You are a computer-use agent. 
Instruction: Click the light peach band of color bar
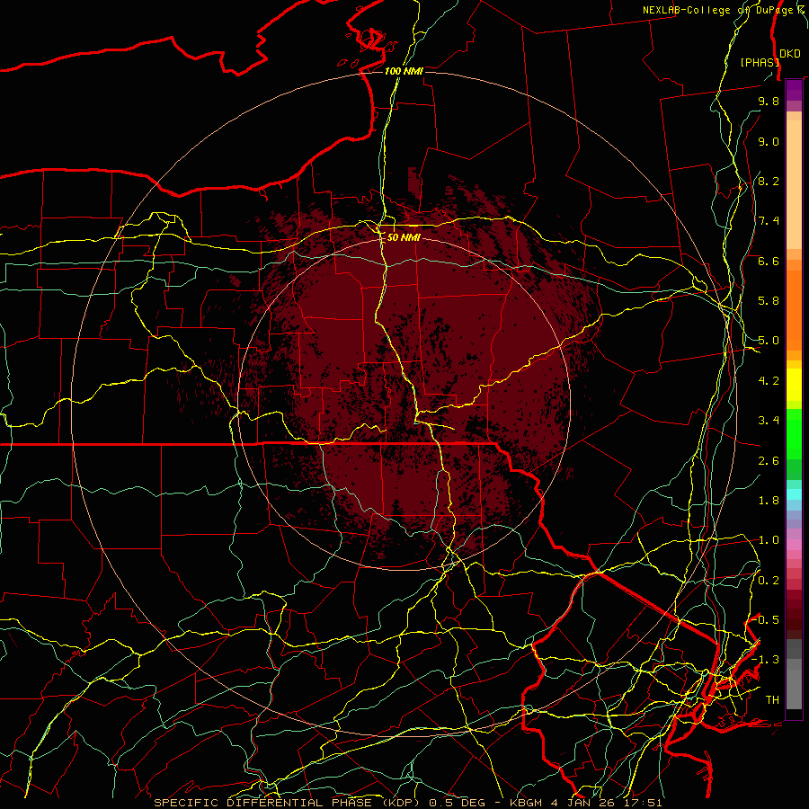point(794,184)
